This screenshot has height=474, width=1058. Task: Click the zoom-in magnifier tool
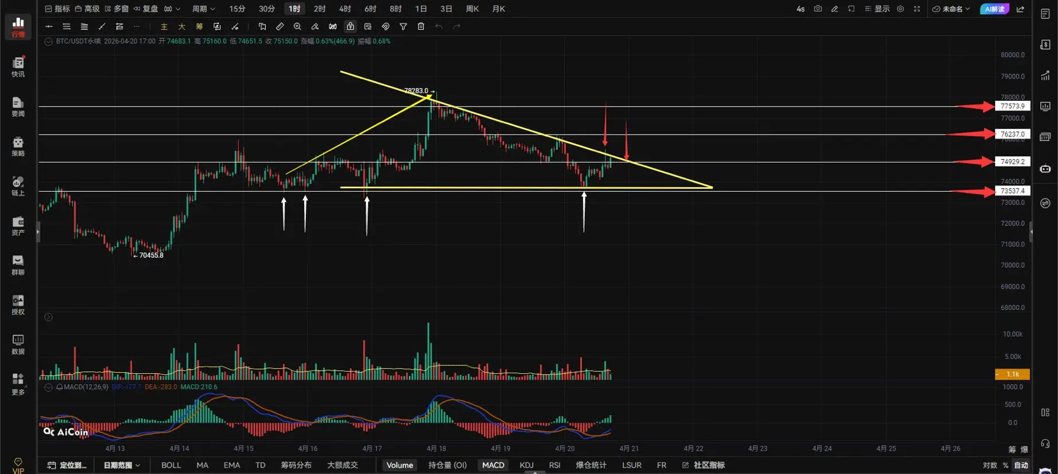[297, 26]
